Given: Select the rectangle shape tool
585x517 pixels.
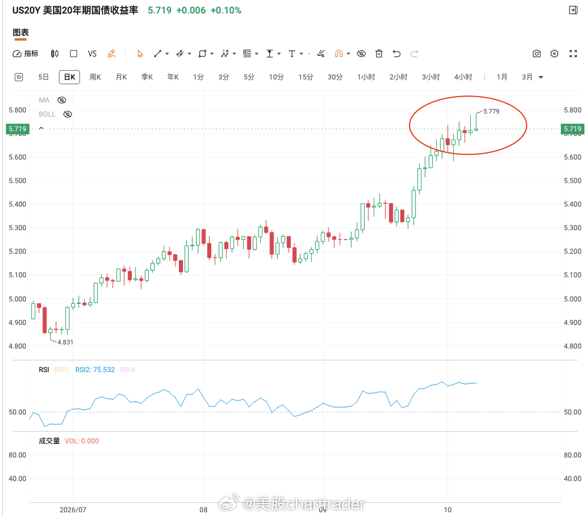Looking at the screenshot, I should pyautogui.click(x=202, y=54).
